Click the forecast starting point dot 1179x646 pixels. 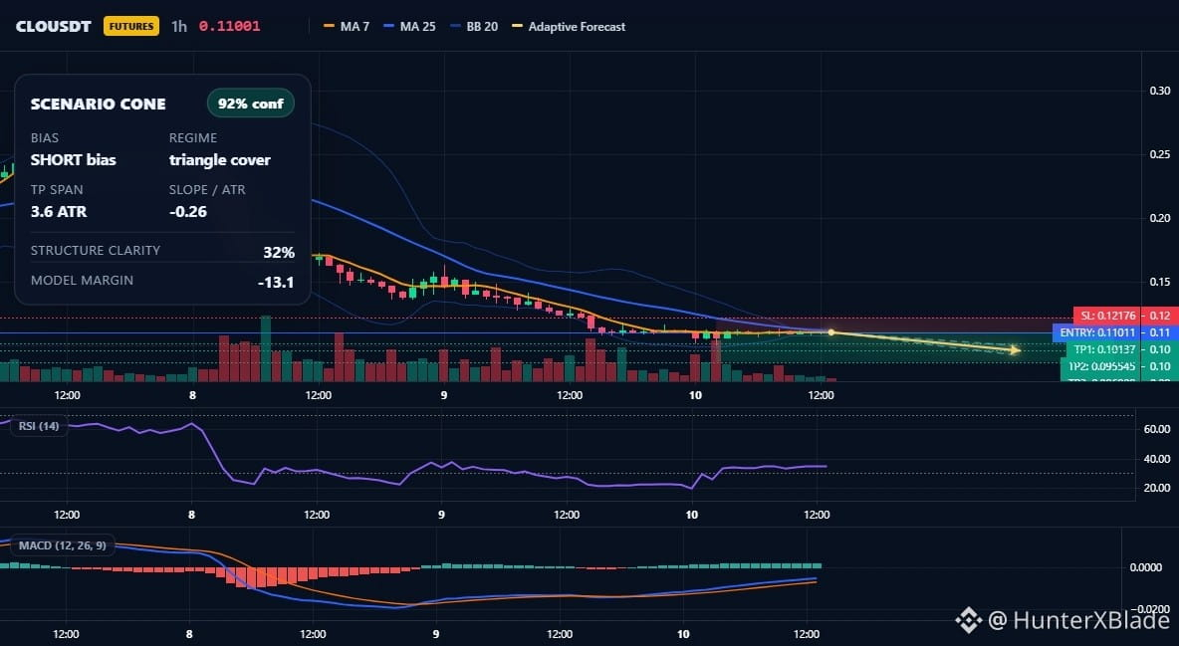830,332
